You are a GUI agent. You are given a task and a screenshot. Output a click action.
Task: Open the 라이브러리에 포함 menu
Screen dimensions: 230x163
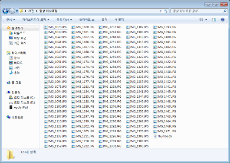point(36,19)
